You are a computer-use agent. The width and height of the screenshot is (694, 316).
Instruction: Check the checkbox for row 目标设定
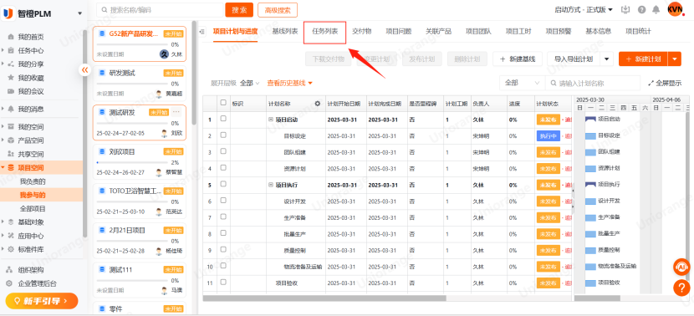223,135
